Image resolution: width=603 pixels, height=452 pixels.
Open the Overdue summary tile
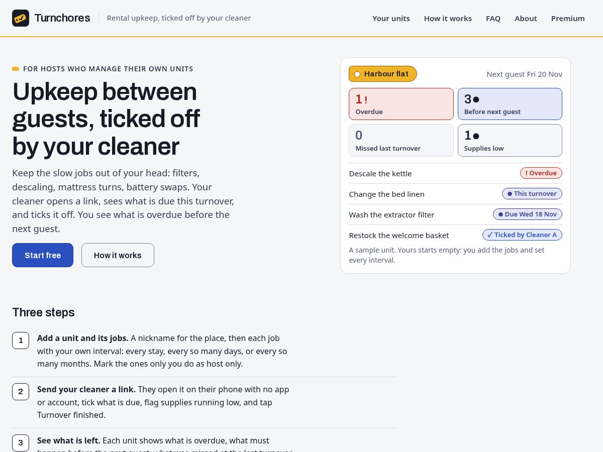(x=401, y=104)
